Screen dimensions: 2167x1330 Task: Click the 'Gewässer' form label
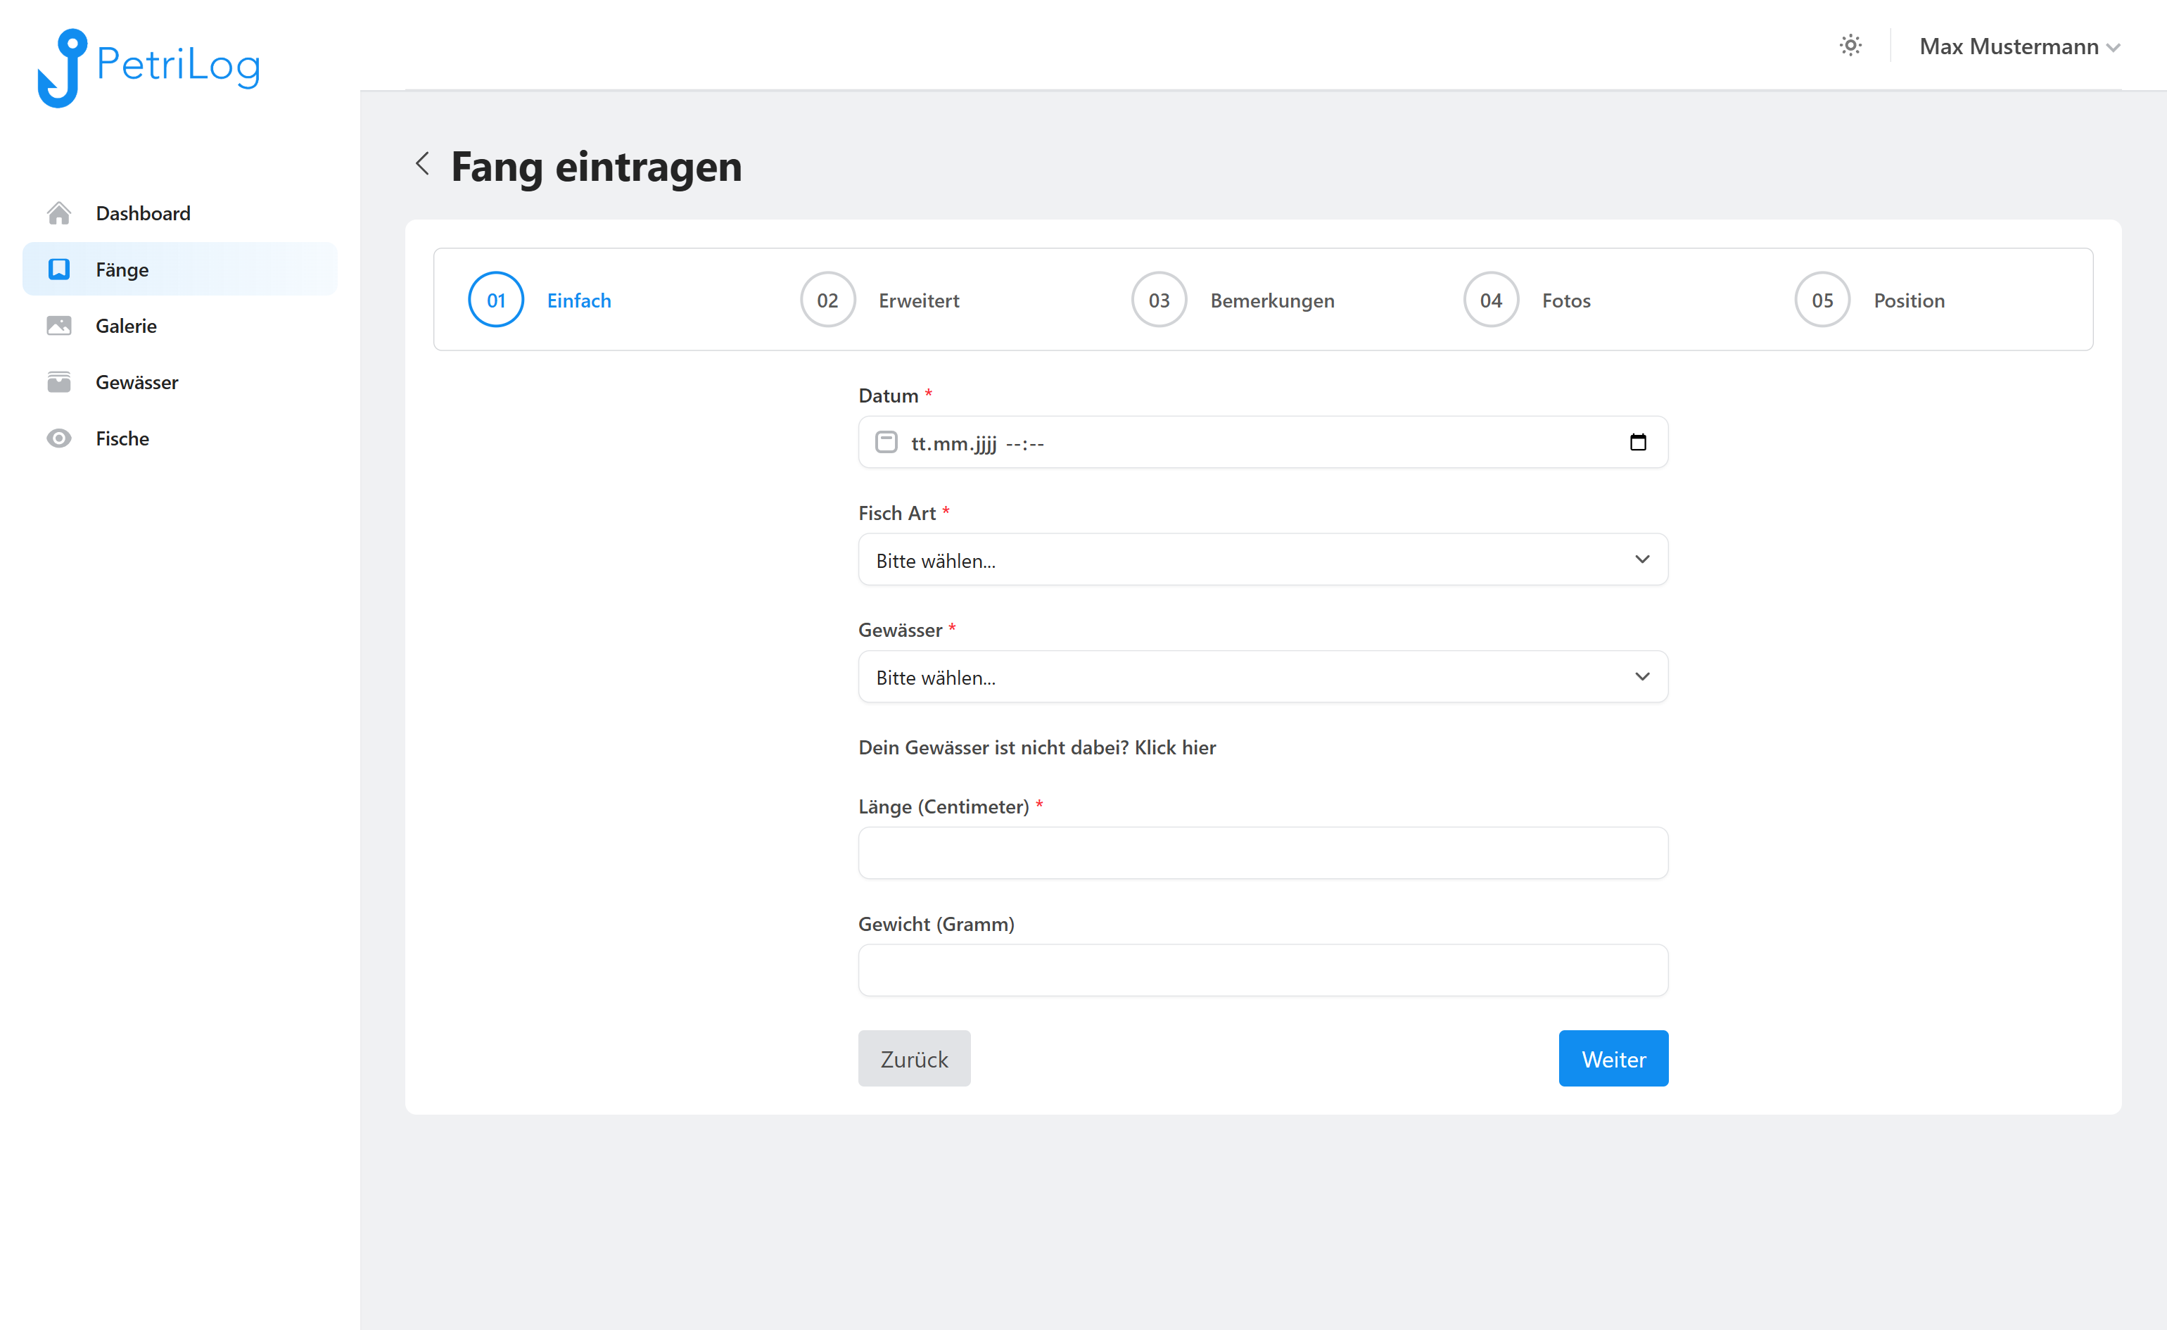coord(900,630)
